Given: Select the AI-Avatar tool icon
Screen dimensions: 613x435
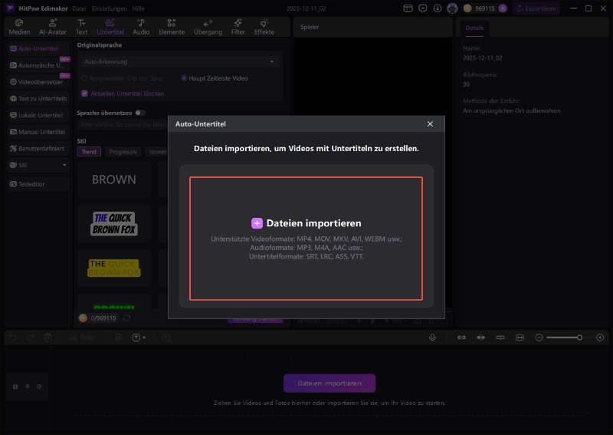Looking at the screenshot, I should coord(53,23).
